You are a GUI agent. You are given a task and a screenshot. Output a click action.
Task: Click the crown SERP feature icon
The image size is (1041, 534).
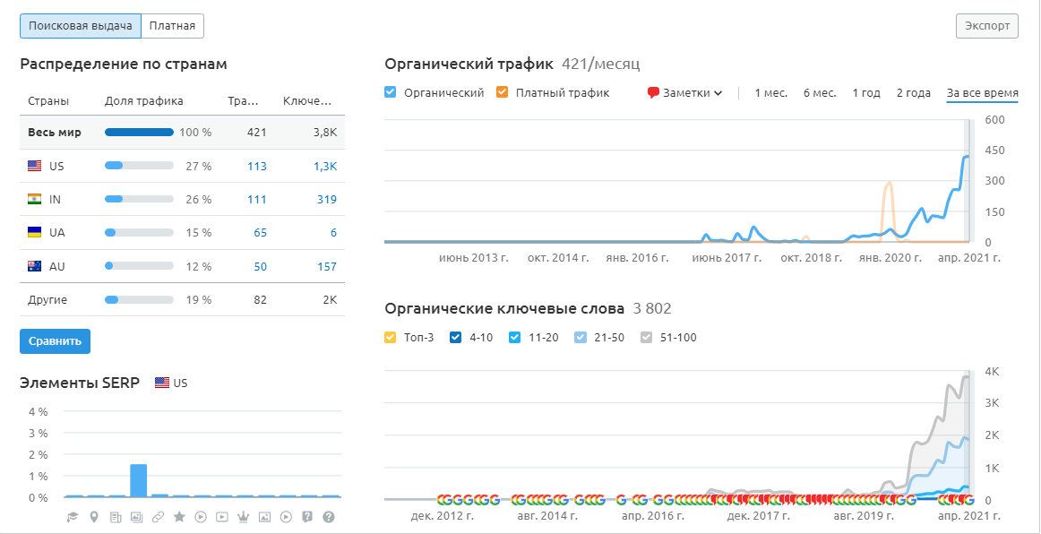pos(244,517)
